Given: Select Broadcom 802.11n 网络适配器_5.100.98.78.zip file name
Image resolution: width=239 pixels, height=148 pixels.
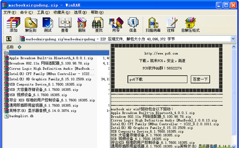Looking at the screenshot, I should click(49, 63).
